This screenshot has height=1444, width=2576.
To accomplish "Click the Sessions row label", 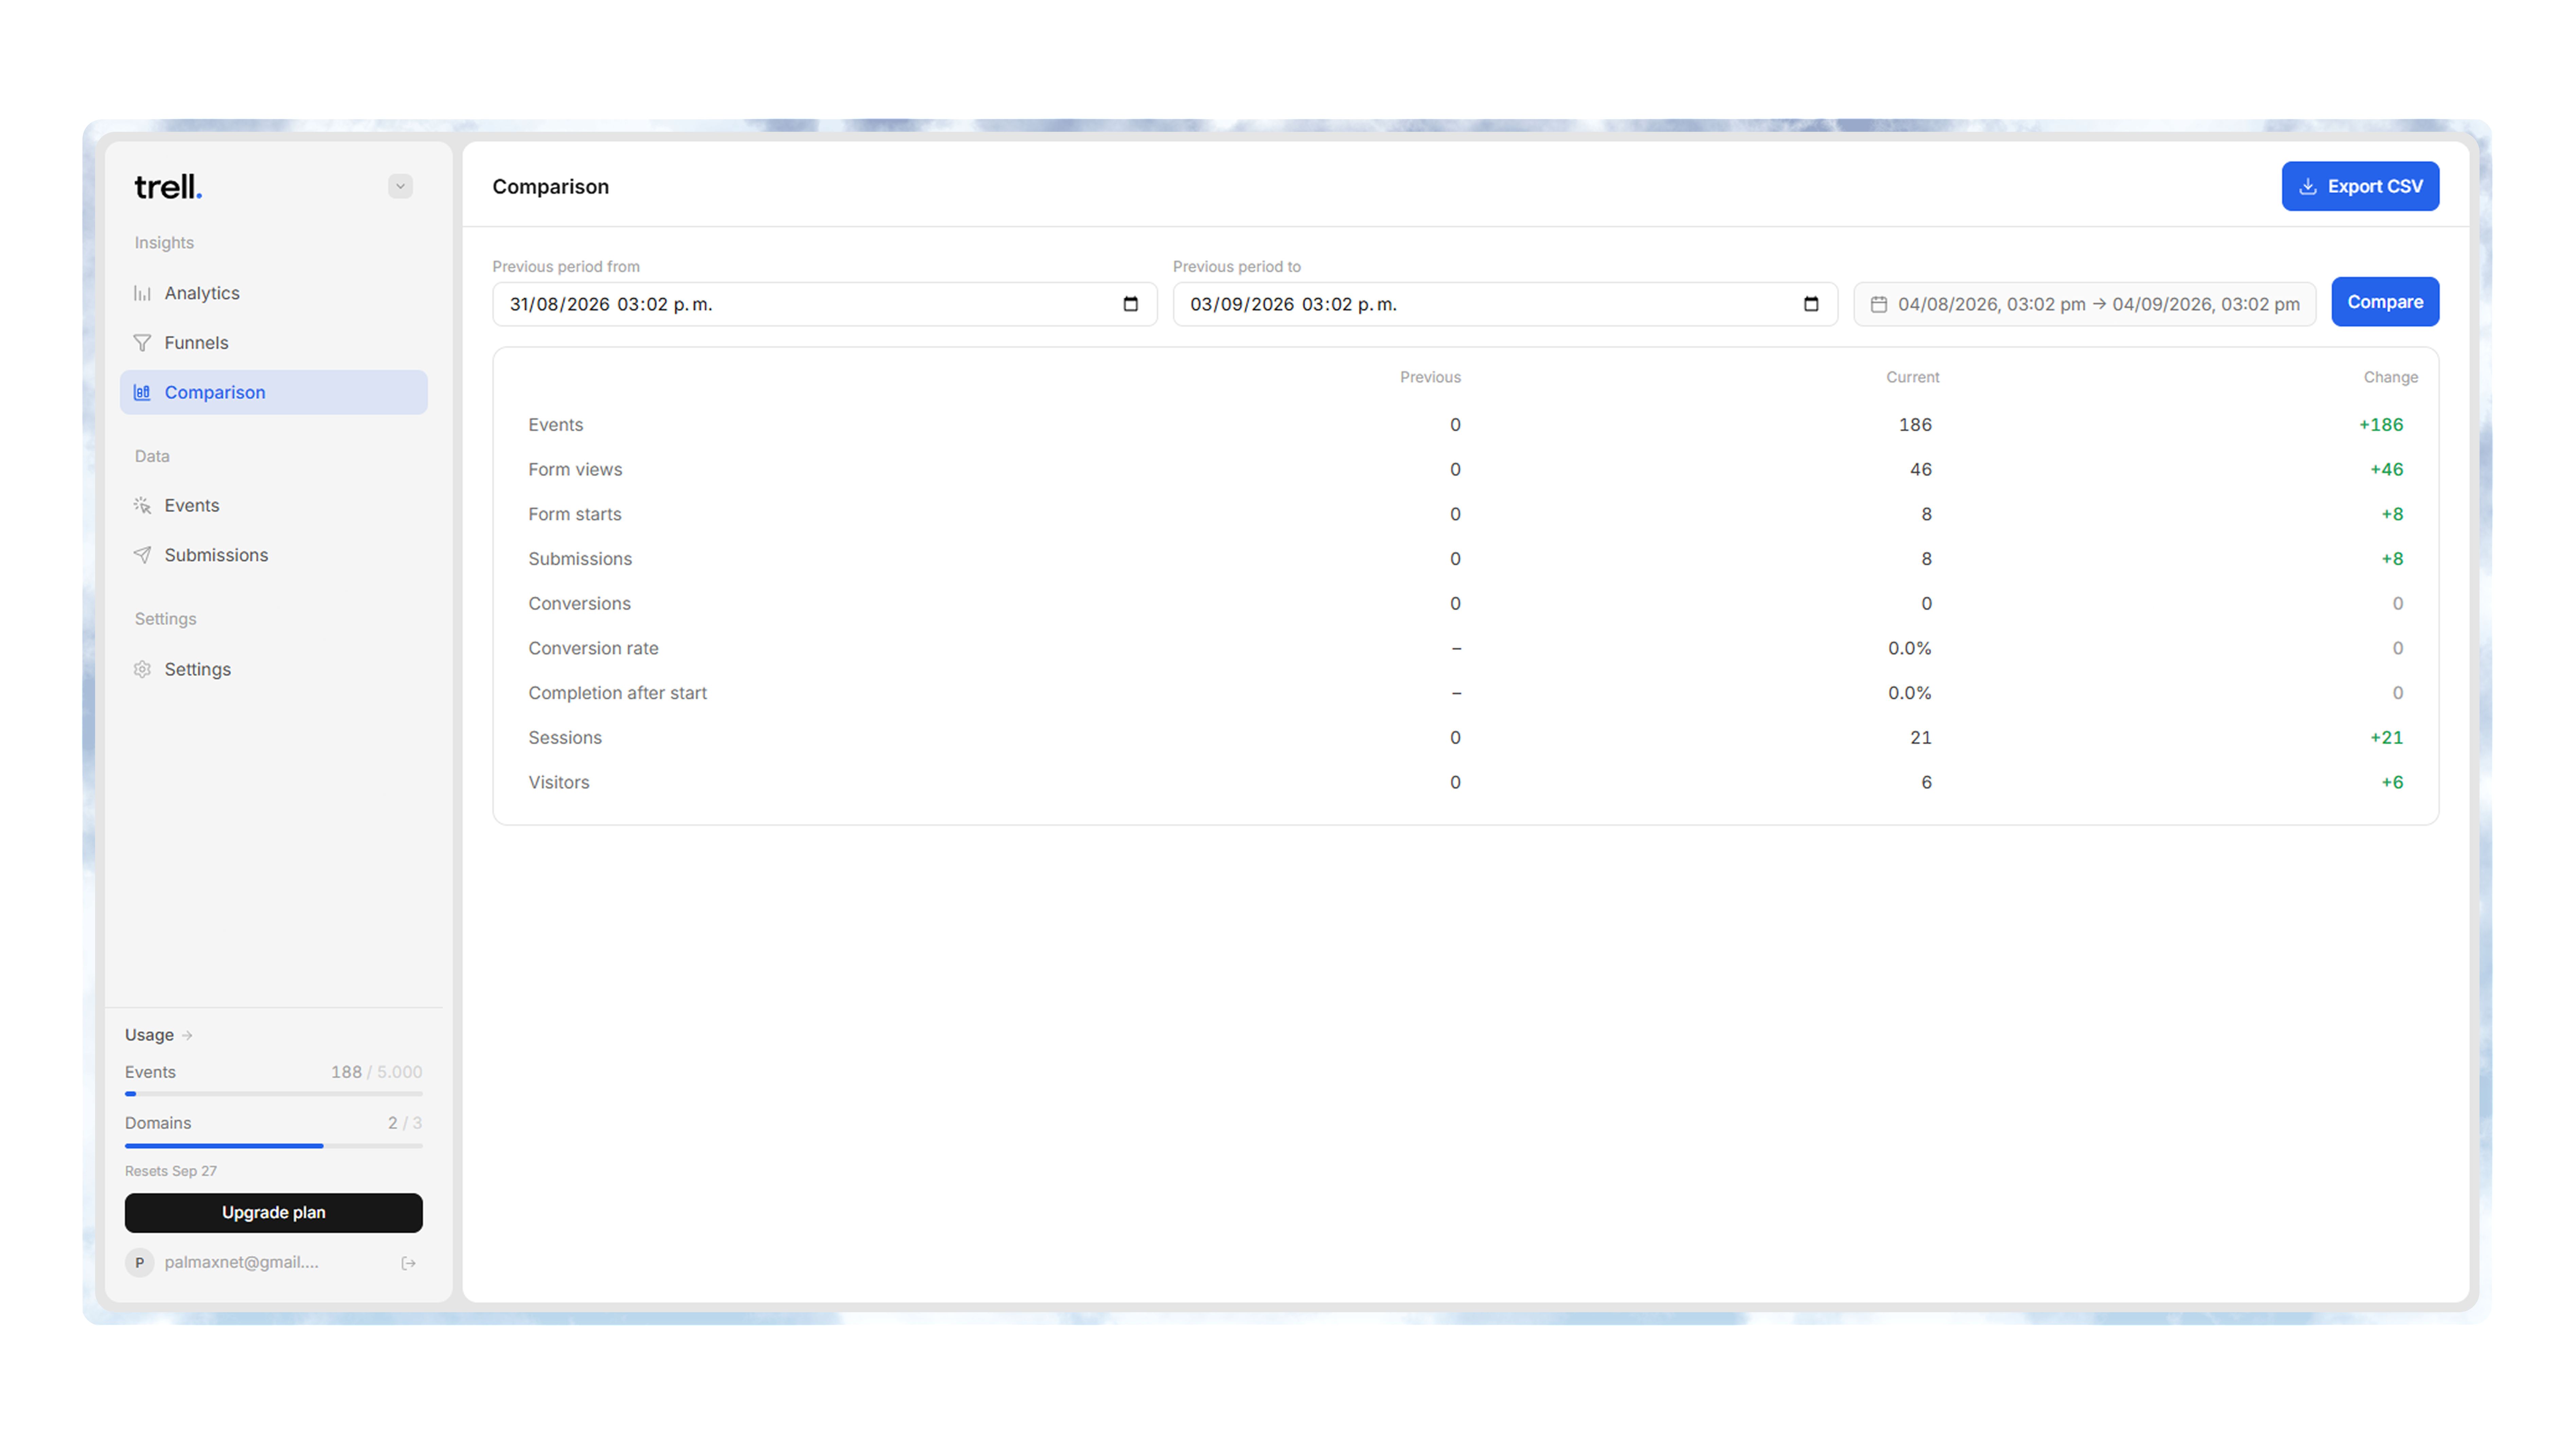I will tap(565, 738).
